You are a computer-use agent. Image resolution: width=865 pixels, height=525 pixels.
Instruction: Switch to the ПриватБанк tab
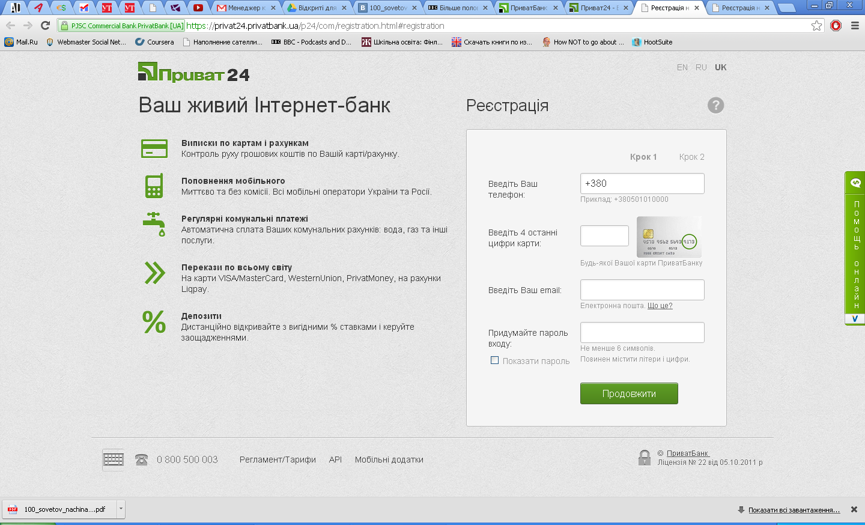point(529,8)
